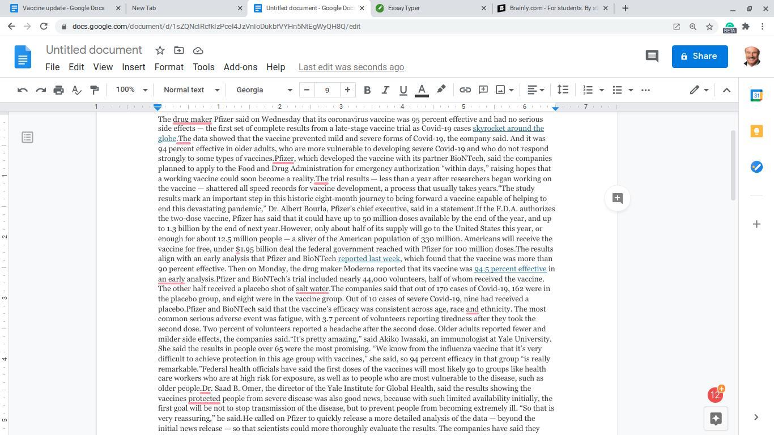This screenshot has height=435, width=774.
Task: Add comment from page margin button
Action: (618, 198)
